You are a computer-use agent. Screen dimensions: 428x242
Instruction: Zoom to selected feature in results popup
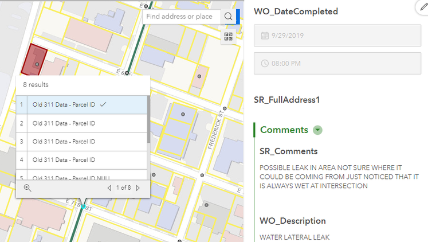click(x=28, y=188)
